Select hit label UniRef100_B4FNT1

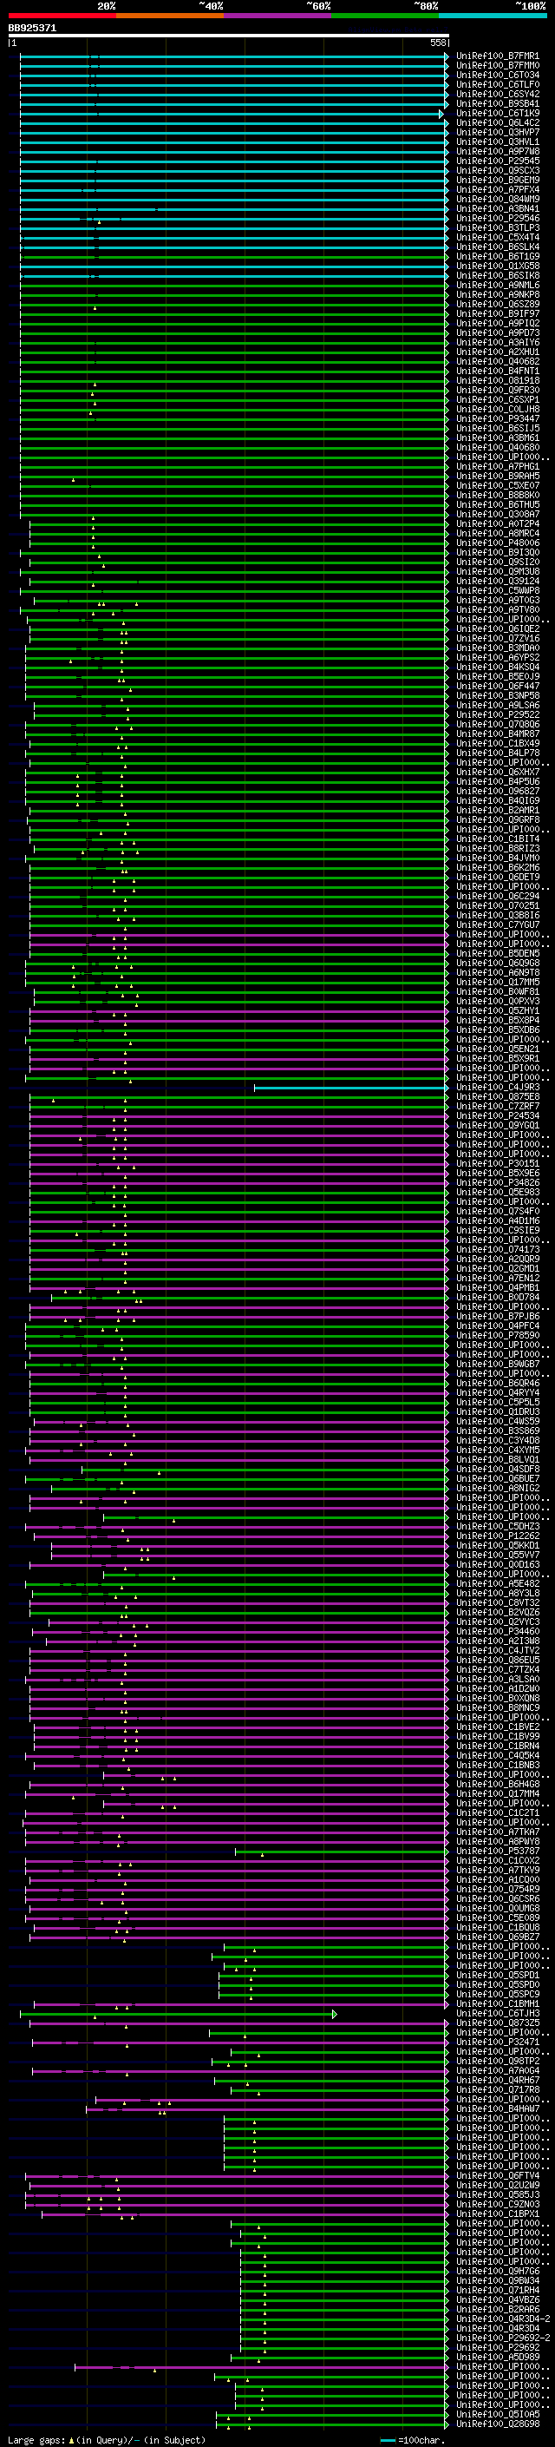(x=497, y=372)
